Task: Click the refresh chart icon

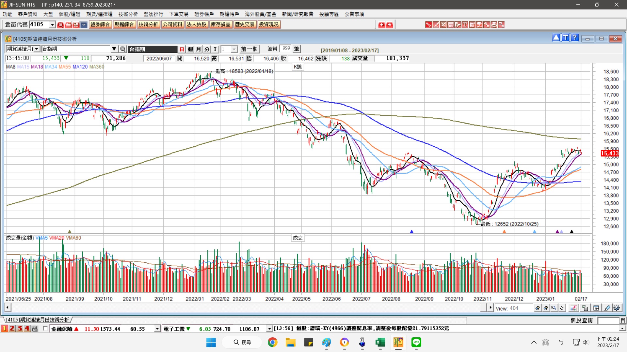Action: click(x=562, y=308)
